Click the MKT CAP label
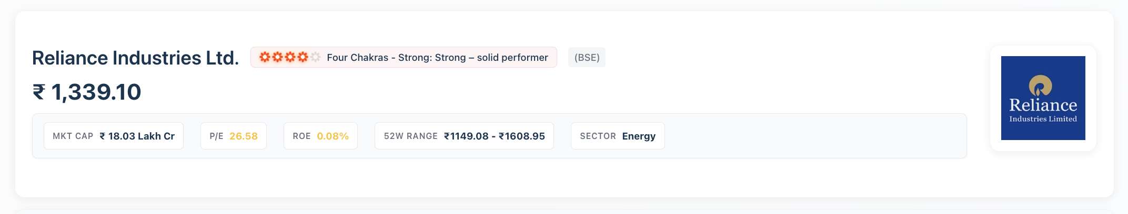Screen dimensions: 1128x214 point(73,136)
